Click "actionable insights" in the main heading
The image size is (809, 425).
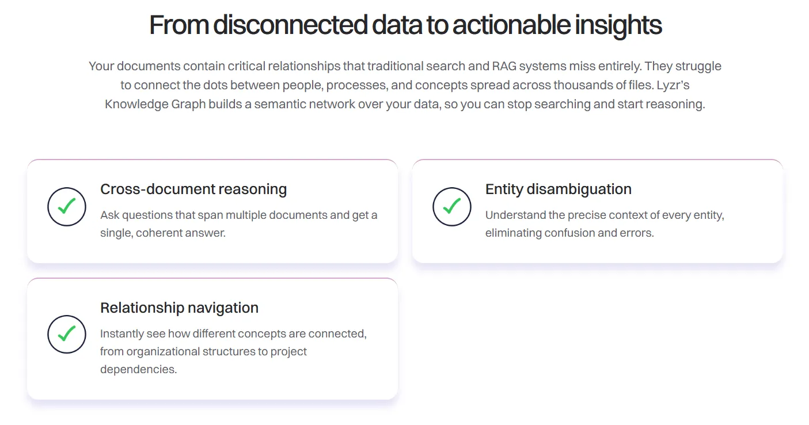557,25
